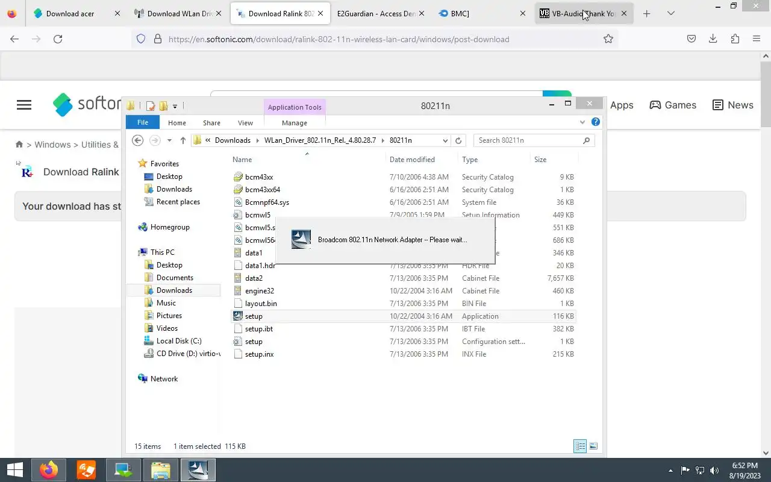Open Firefox extensions puzzle icon
Image resolution: width=771 pixels, height=482 pixels.
pos(735,39)
